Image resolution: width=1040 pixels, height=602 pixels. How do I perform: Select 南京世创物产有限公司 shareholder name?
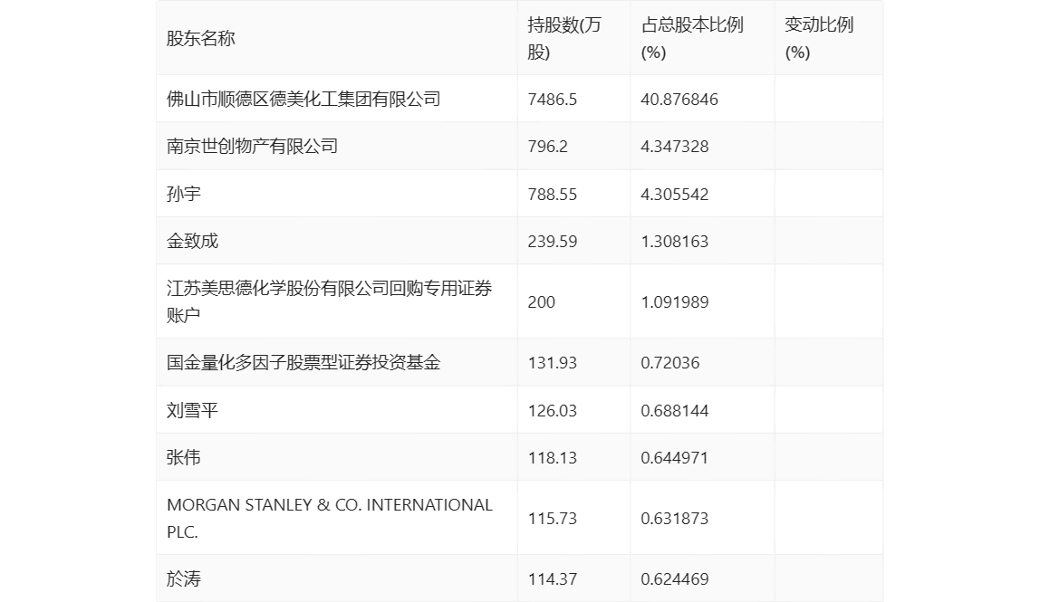coord(252,146)
